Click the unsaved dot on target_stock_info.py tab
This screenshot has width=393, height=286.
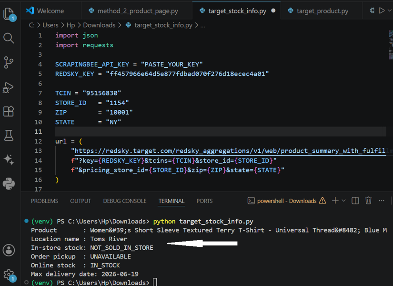pyautogui.click(x=273, y=11)
